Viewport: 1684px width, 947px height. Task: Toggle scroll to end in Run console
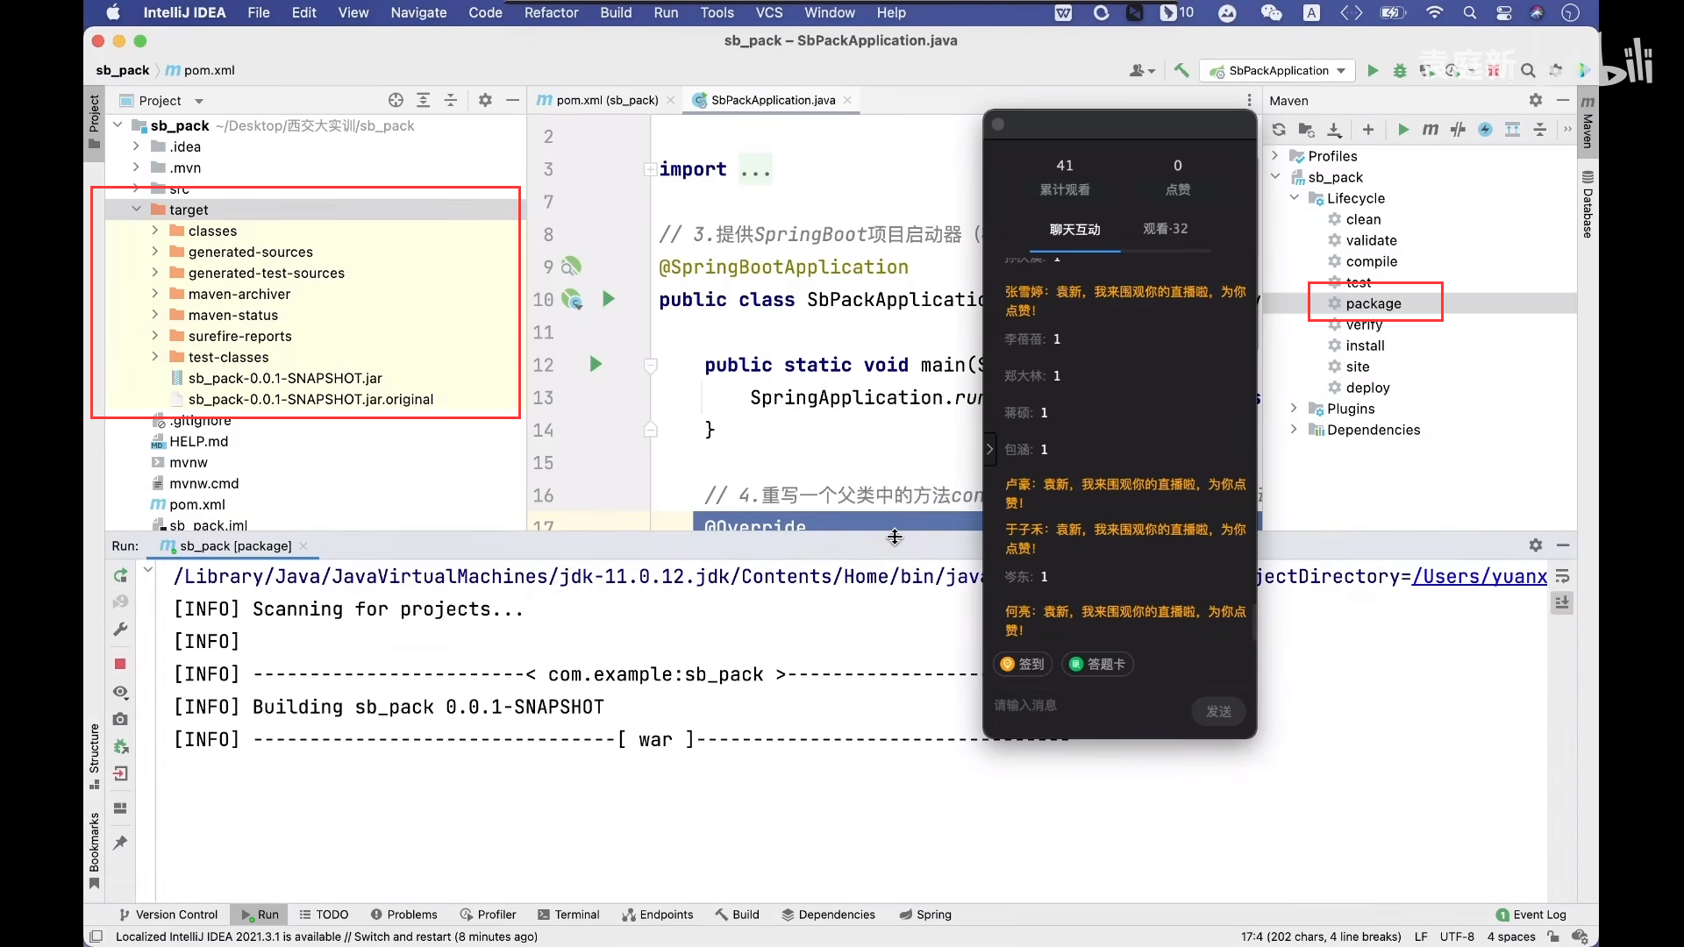(x=1562, y=603)
